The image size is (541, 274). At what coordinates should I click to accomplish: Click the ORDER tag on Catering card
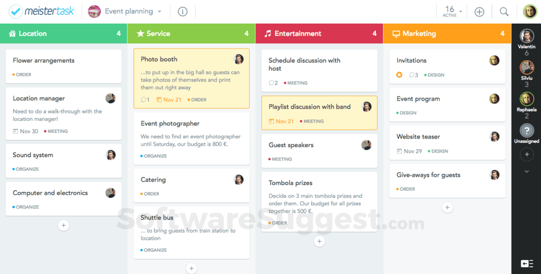[150, 194]
